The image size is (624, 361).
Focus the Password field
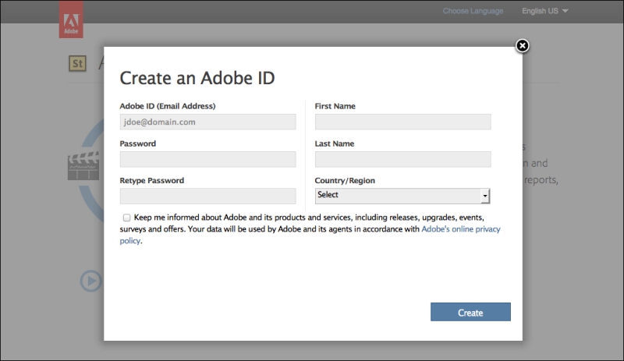pyautogui.click(x=207, y=159)
